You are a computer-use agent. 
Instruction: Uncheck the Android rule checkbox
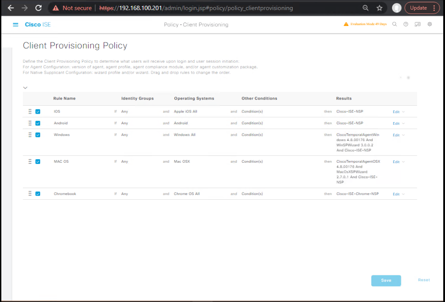tap(38, 123)
